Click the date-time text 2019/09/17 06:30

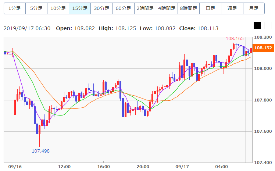pyautogui.click(x=27, y=28)
